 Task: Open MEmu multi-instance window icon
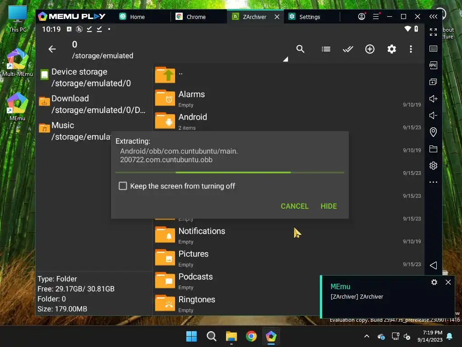point(433,82)
